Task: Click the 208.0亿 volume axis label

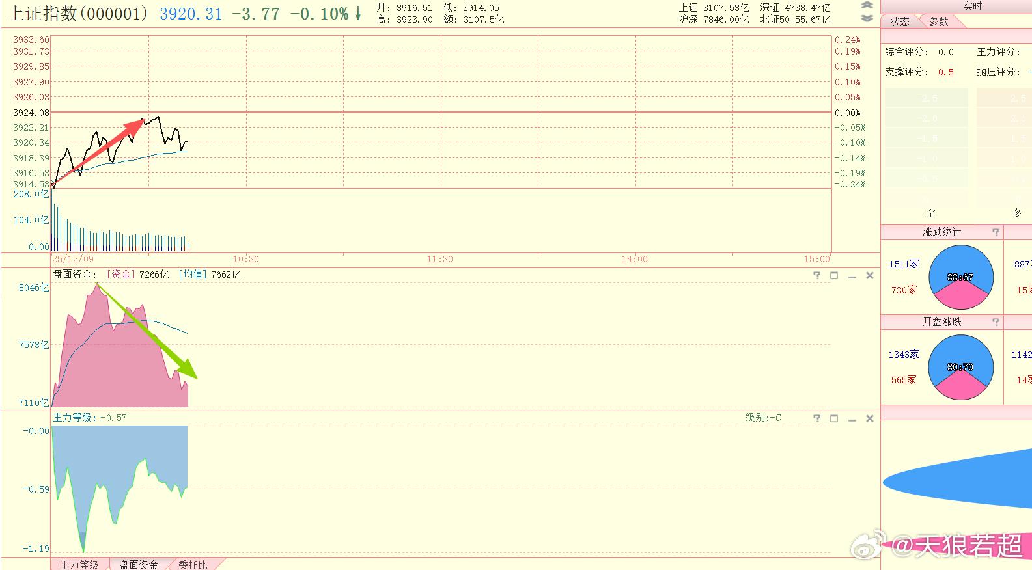Action: coord(31,194)
